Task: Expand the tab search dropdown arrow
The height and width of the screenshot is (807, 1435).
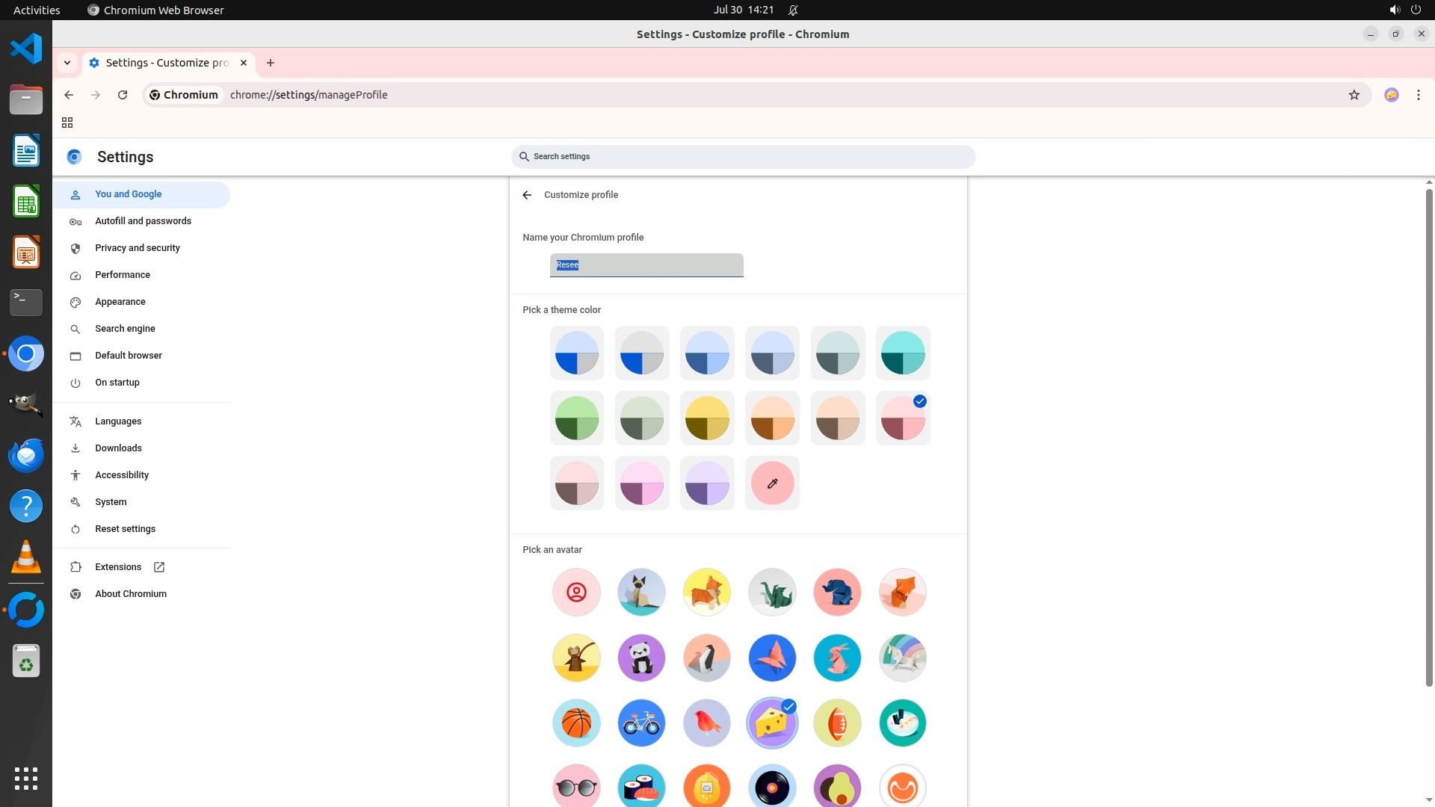Action: coord(67,63)
